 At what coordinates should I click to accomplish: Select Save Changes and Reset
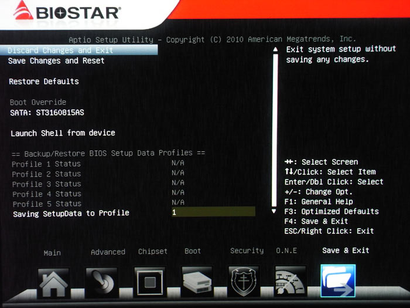(x=56, y=61)
